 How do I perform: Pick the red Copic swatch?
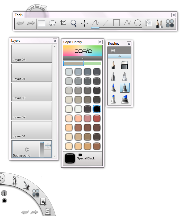97,118
